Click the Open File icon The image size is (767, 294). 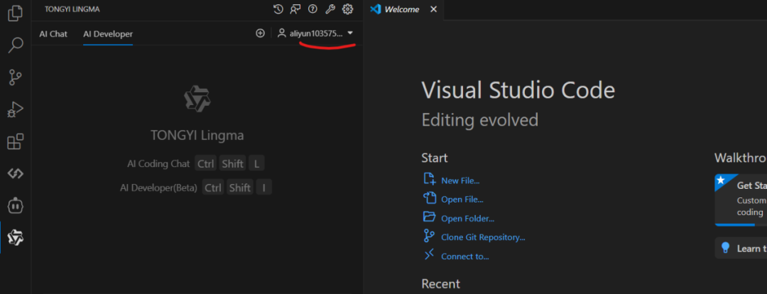pos(429,198)
